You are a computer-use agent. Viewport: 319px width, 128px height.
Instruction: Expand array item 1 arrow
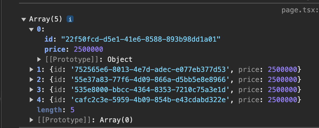[31, 69]
